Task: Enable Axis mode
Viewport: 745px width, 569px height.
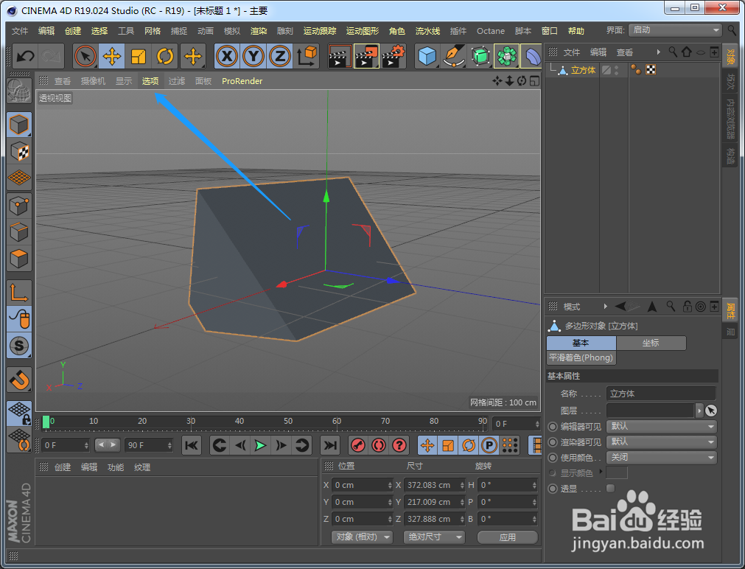Action: 19,293
